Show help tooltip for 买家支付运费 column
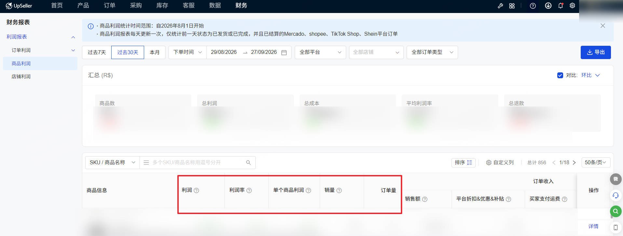Viewport: 623px width, 236px height. click(565, 199)
